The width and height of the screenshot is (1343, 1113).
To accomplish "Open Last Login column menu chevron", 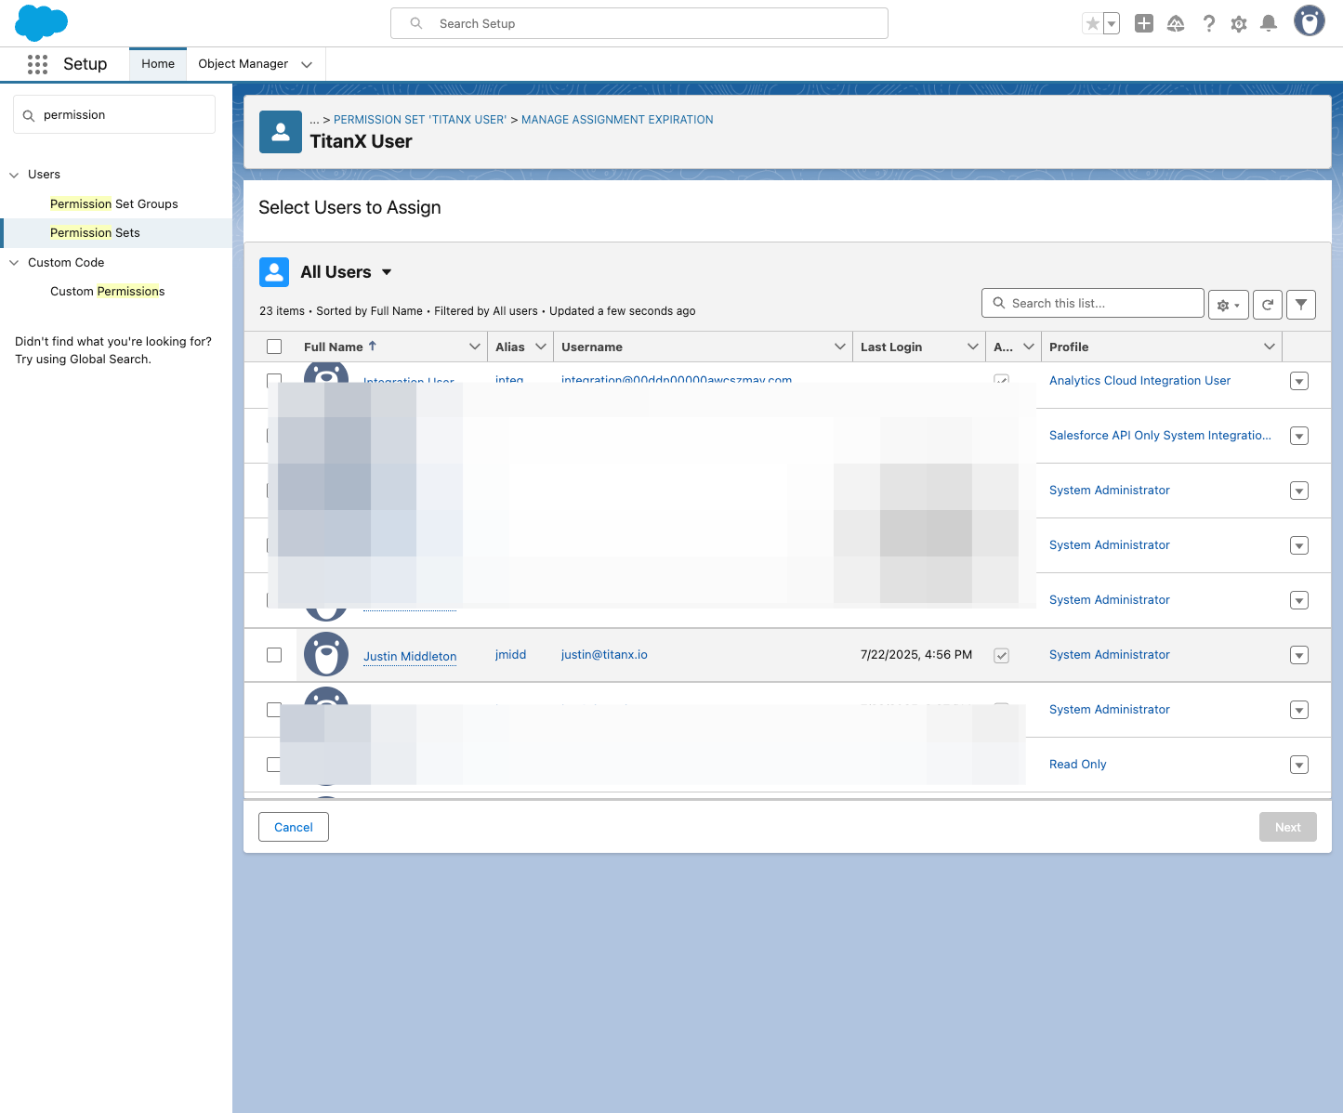I will [973, 347].
